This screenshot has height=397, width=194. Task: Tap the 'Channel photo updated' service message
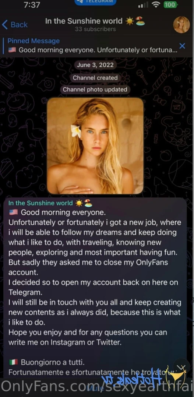tap(95, 89)
